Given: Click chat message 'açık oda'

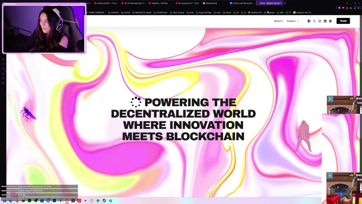Looking at the screenshot, I should point(21,195).
